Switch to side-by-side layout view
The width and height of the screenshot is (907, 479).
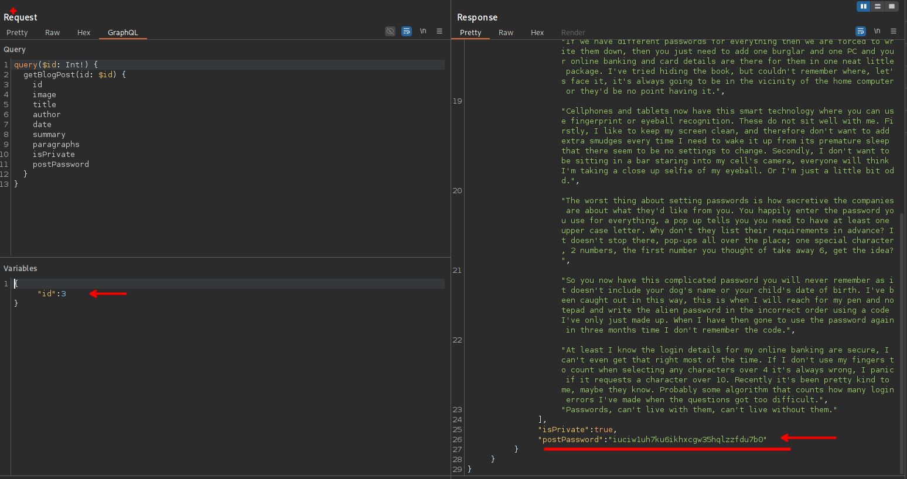point(863,6)
